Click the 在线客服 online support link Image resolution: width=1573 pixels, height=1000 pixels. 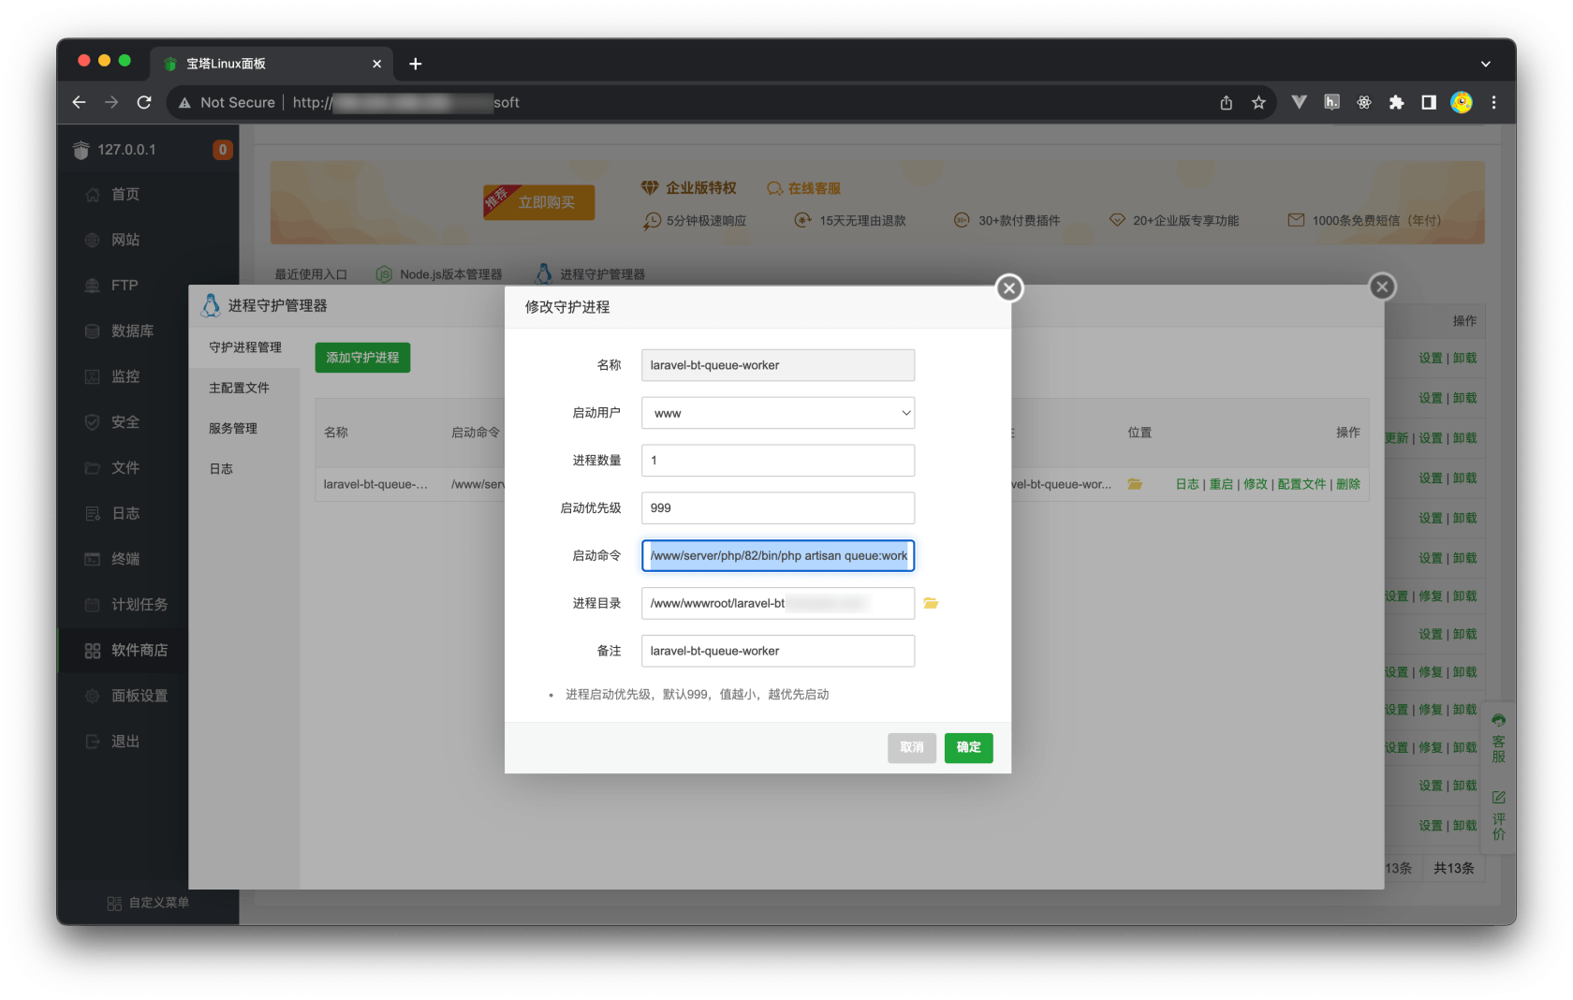[803, 188]
